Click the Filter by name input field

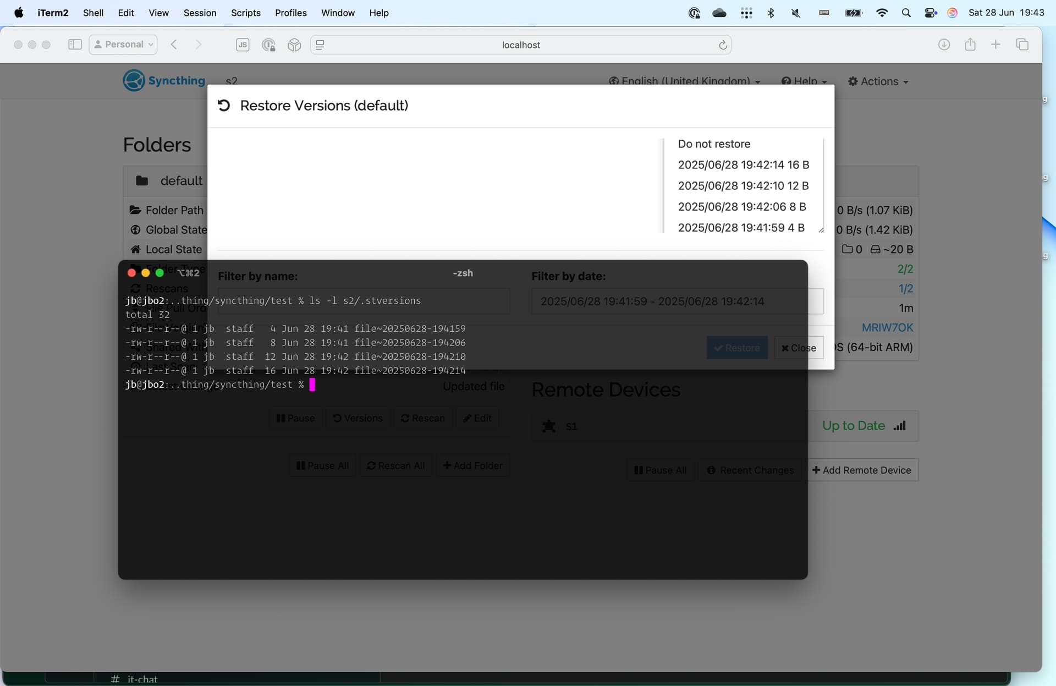364,301
